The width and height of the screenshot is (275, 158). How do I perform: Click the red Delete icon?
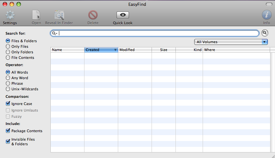93,15
